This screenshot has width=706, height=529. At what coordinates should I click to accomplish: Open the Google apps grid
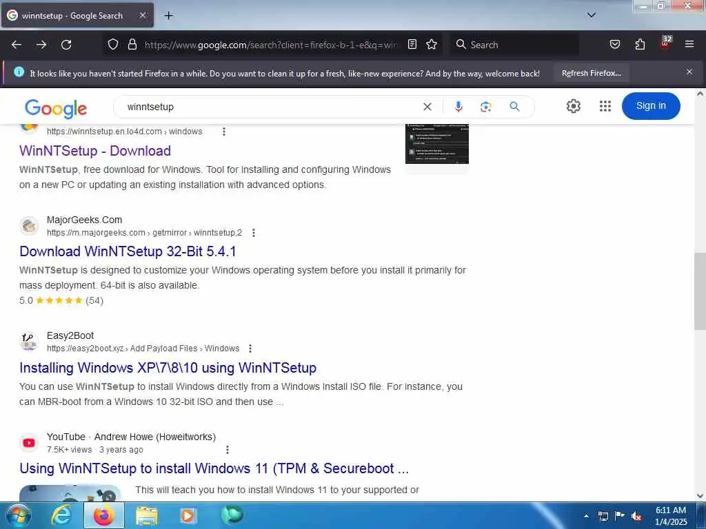coord(605,106)
